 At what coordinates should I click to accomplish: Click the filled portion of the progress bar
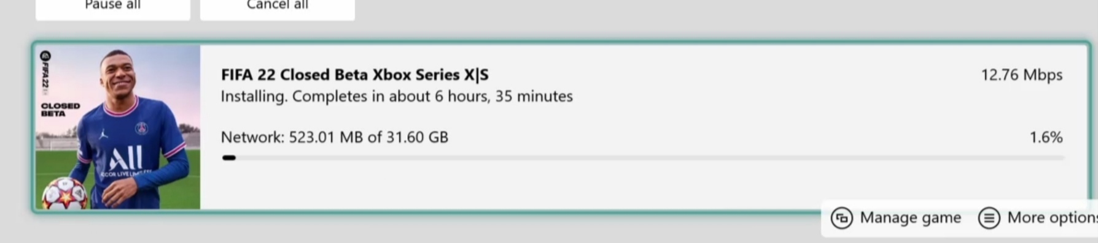pos(229,158)
